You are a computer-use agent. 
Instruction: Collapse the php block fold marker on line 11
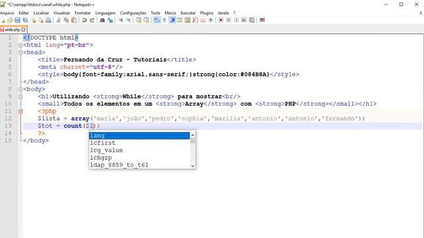click(x=21, y=111)
